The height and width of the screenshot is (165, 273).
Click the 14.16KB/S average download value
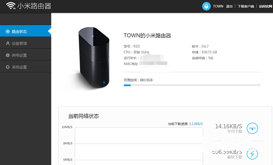(228, 126)
